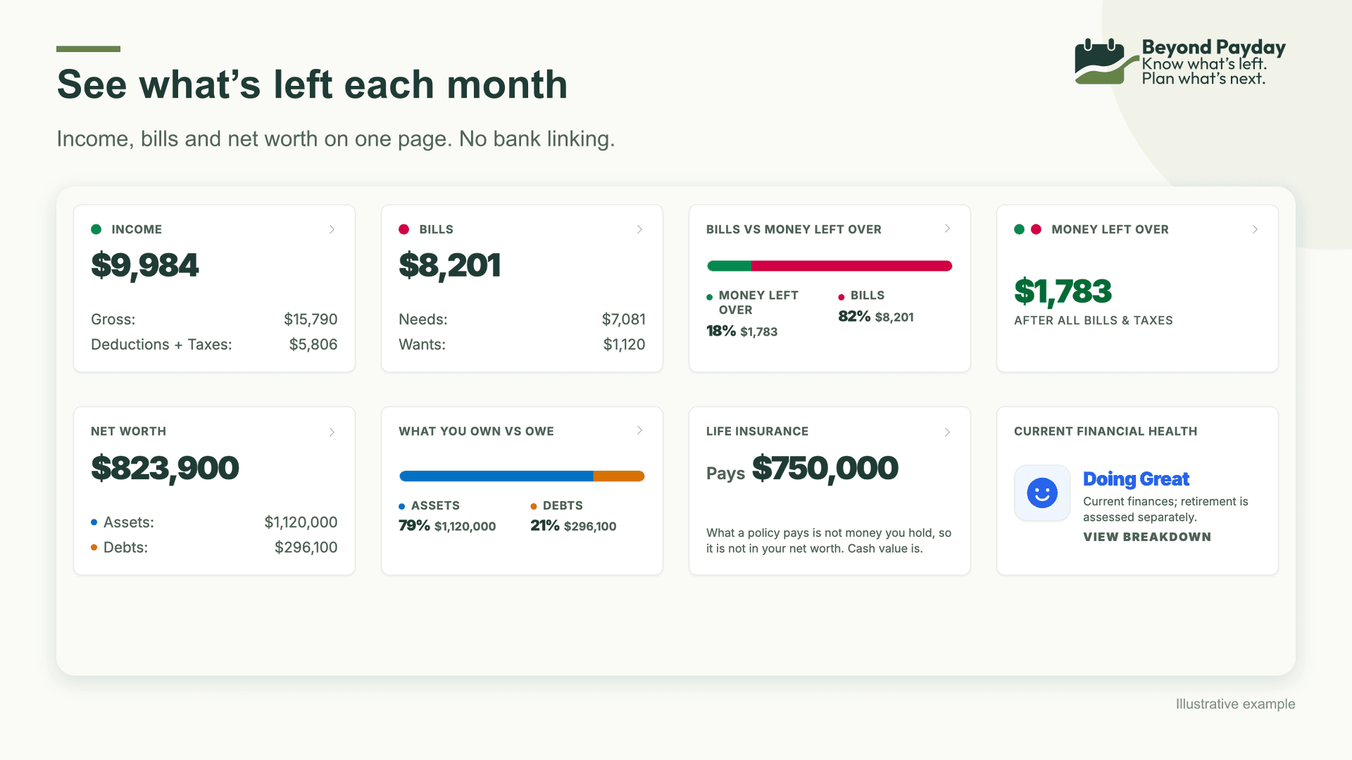
Task: Click the $750,000 life insurance payout
Action: coord(825,468)
